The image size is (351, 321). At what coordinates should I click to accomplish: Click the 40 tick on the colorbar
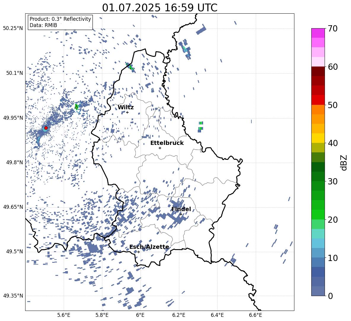333,143
